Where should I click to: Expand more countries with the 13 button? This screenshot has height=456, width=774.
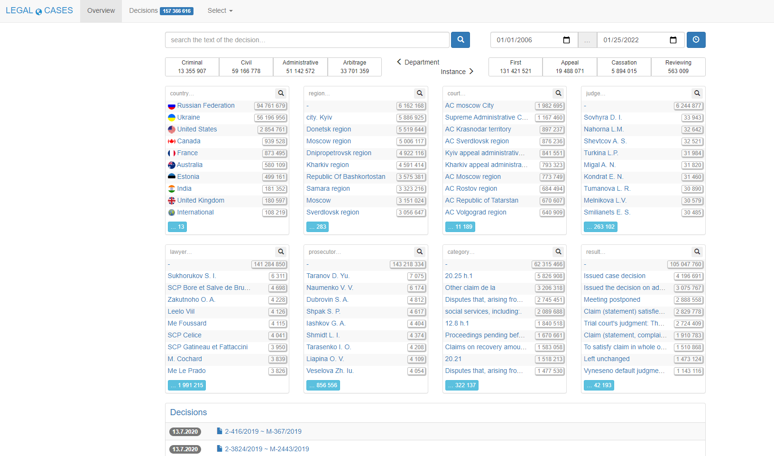[x=177, y=227]
